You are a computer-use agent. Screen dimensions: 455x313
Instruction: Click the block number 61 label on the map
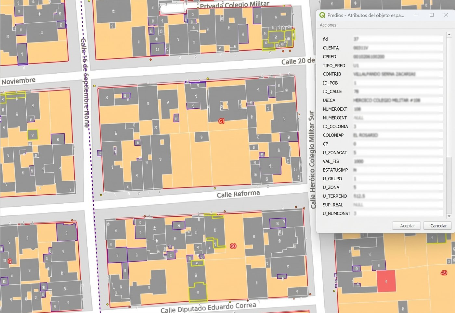point(221,121)
